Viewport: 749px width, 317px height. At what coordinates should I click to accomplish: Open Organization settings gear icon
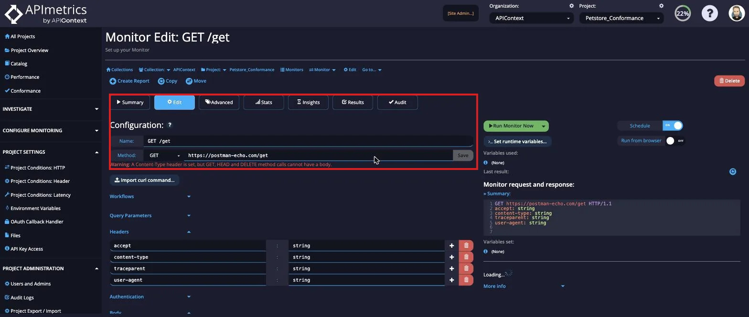coord(571,6)
